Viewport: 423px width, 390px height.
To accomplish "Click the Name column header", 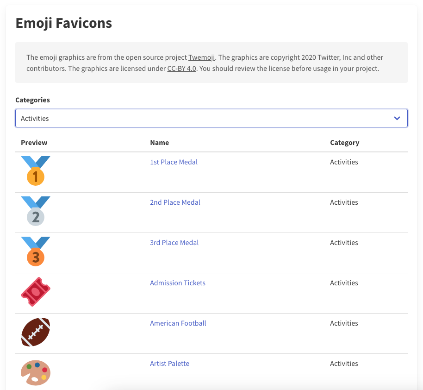I will (159, 143).
